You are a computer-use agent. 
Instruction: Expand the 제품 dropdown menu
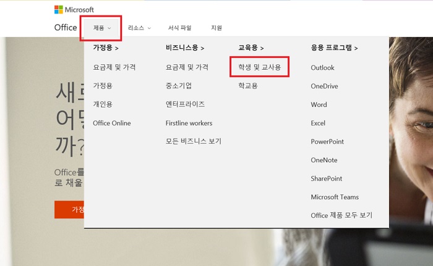[x=102, y=28]
